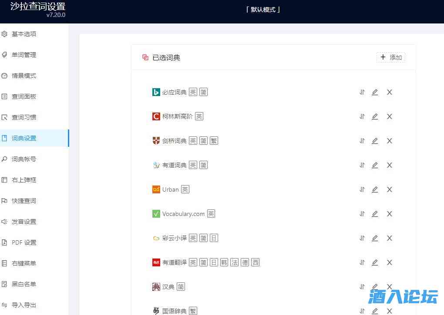Edit the 彩云小译 translator settings
The width and height of the screenshot is (444, 315).
(x=375, y=238)
